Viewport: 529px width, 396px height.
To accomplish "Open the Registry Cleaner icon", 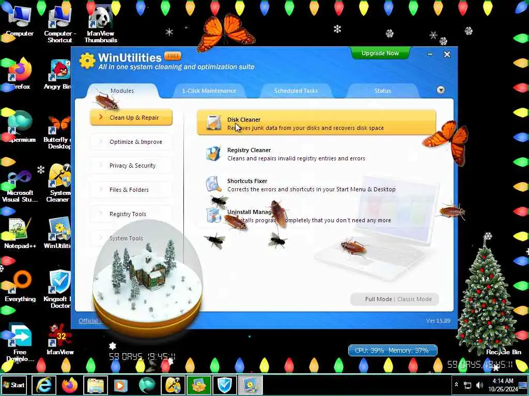I will point(213,154).
